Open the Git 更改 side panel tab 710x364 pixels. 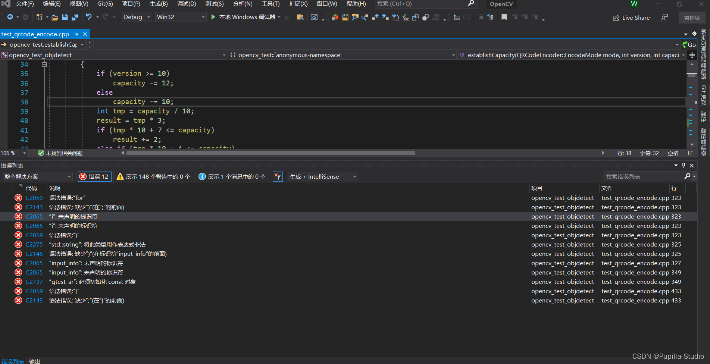[704, 95]
